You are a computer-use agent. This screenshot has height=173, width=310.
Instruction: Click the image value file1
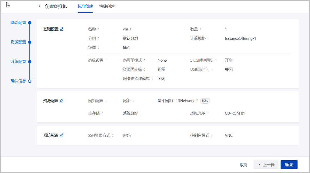click(x=126, y=48)
